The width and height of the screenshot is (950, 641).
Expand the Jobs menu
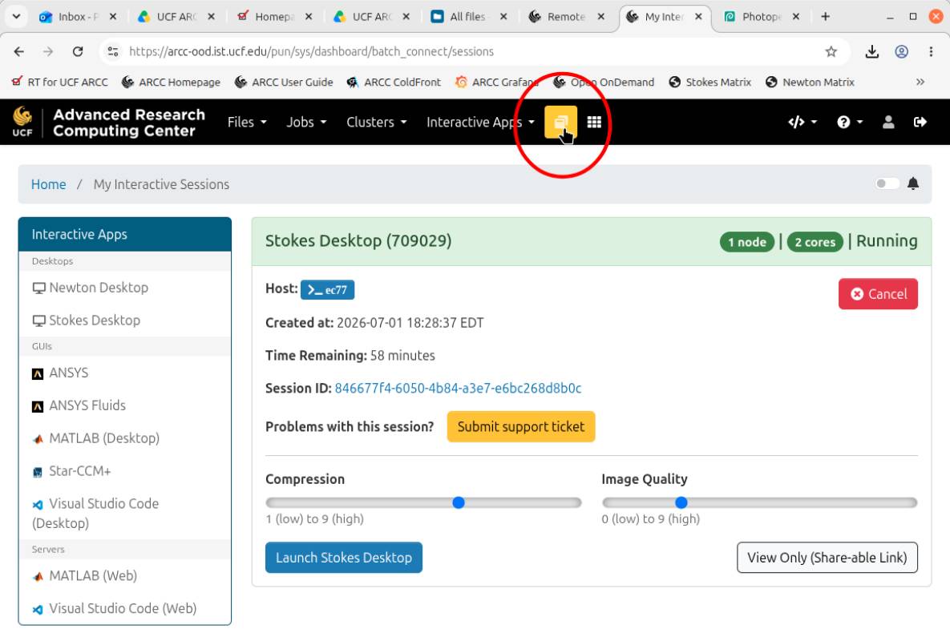coord(306,122)
